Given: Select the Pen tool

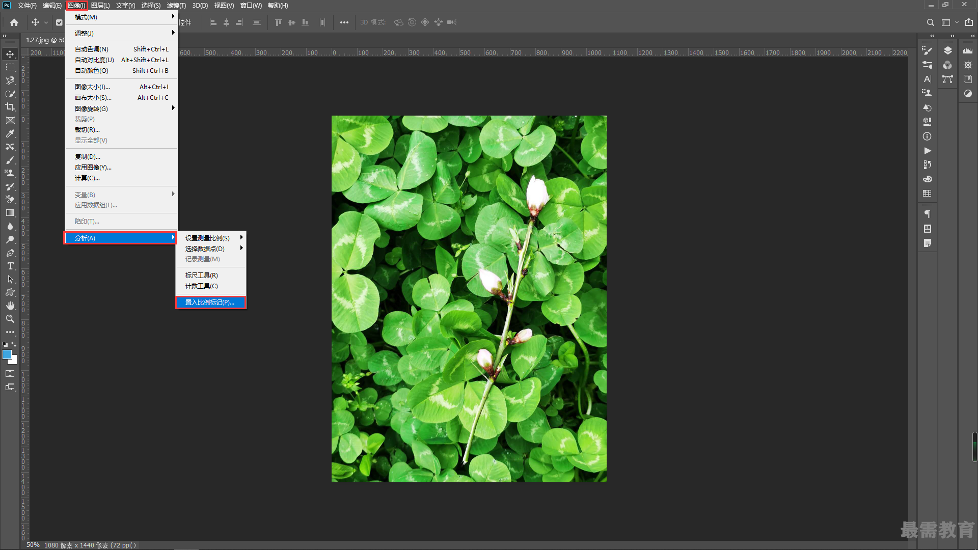Looking at the screenshot, I should click(10, 253).
